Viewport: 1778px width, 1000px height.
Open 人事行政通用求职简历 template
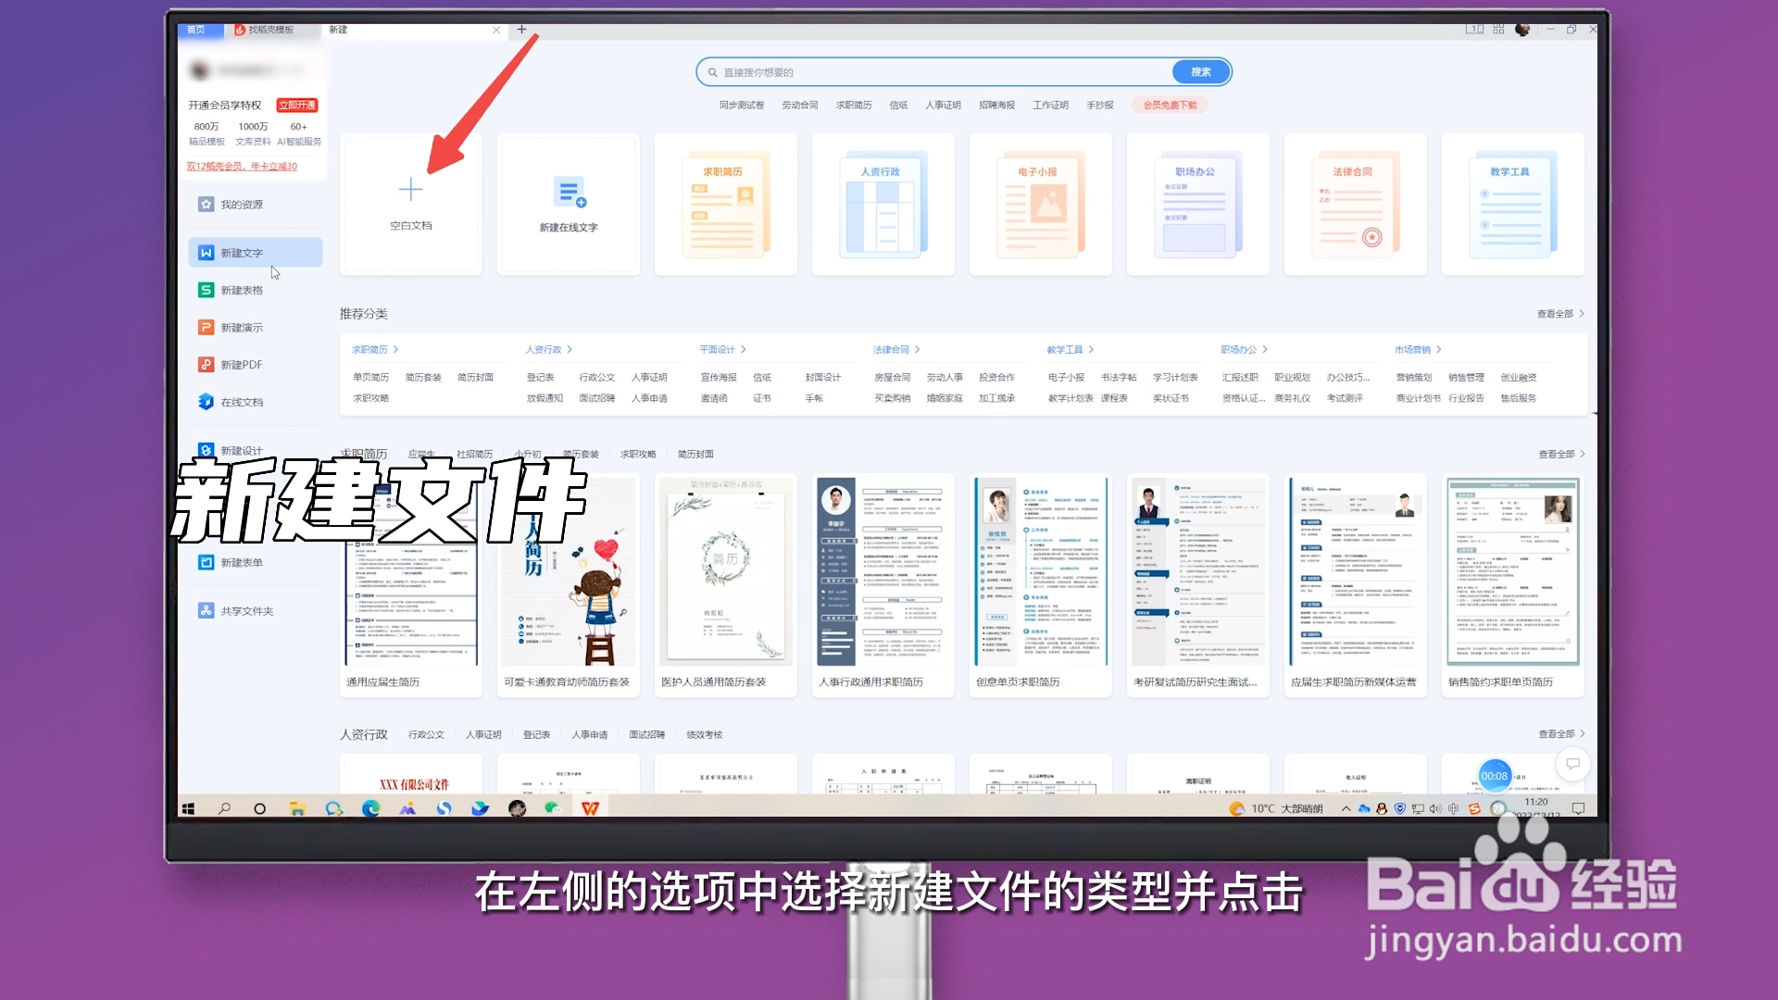click(883, 585)
